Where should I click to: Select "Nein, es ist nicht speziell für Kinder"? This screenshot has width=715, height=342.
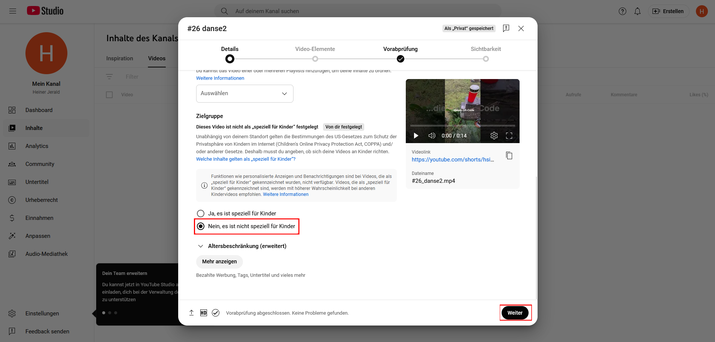click(201, 226)
